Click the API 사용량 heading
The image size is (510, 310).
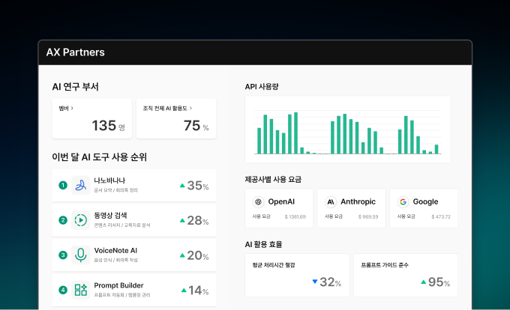pyautogui.click(x=262, y=87)
